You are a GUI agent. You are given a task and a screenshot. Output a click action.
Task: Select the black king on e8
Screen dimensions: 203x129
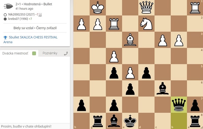click(130, 121)
